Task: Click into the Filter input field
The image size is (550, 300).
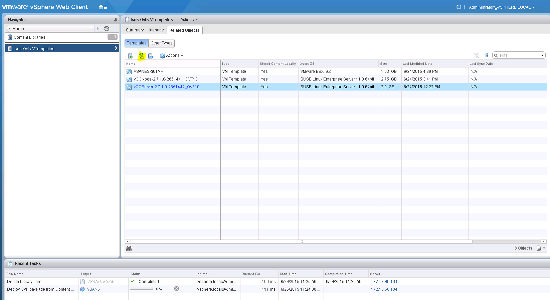Action: 519,55
